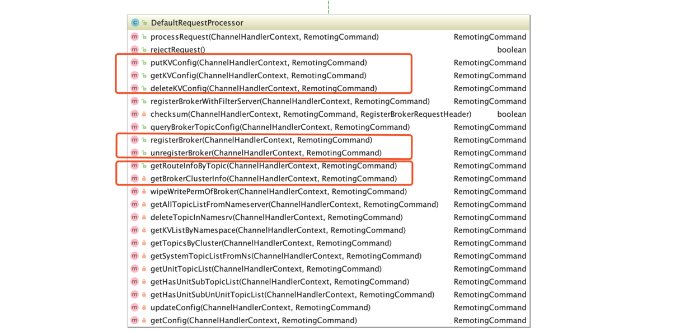
Task: Click the method icon beside getTopicsByCluster
Action: 134,243
